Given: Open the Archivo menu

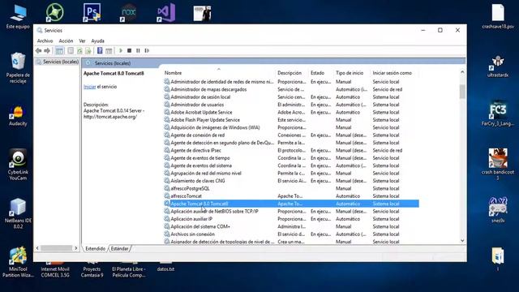Looking at the screenshot, I should coord(45,41).
